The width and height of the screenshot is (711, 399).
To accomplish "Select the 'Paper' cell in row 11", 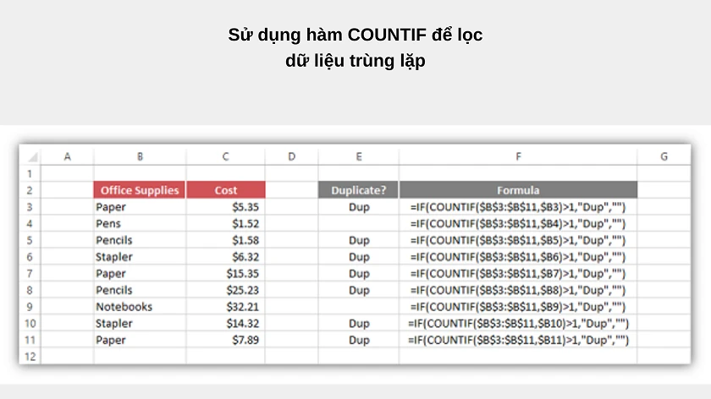I will (x=140, y=340).
